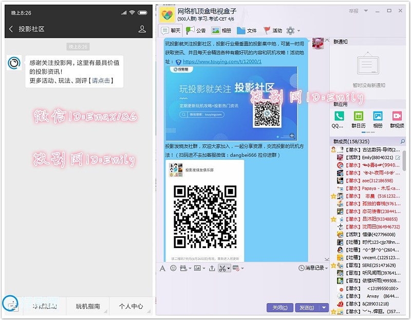This screenshot has height=320, width=411.
Task: Click the 发送(S) send button
Action: coord(307,308)
